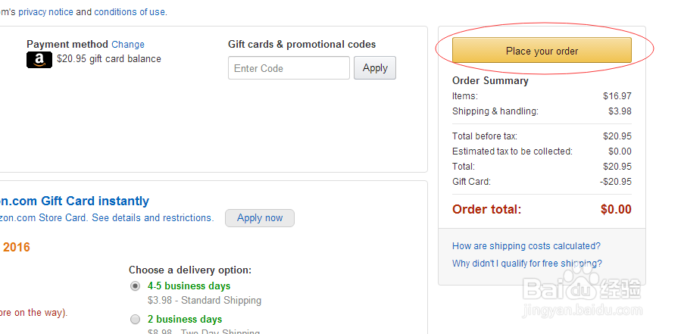Click the $20.95 gift card balance text

tap(108, 59)
